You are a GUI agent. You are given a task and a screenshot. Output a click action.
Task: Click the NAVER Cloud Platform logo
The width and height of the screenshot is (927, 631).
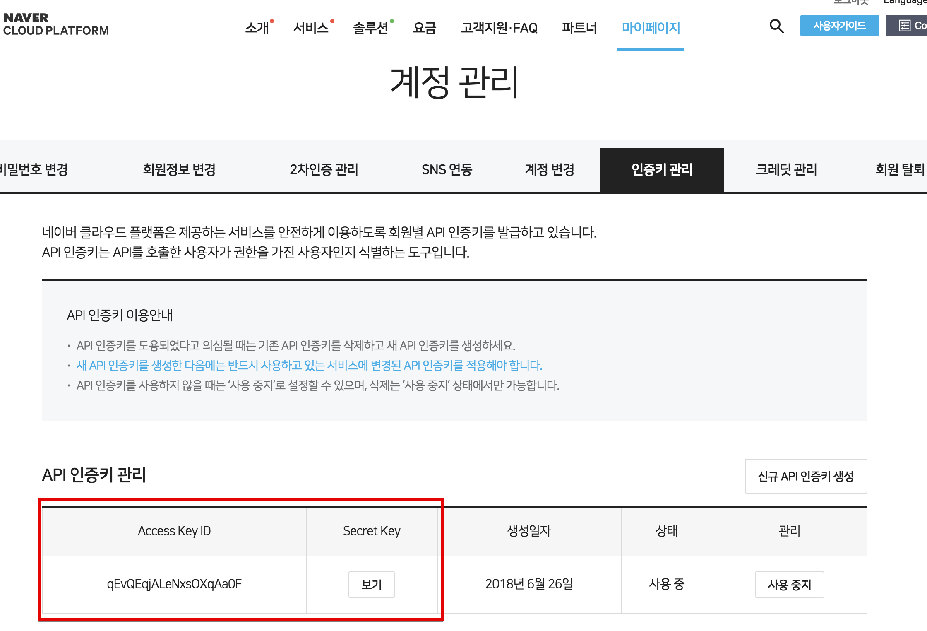pos(56,24)
